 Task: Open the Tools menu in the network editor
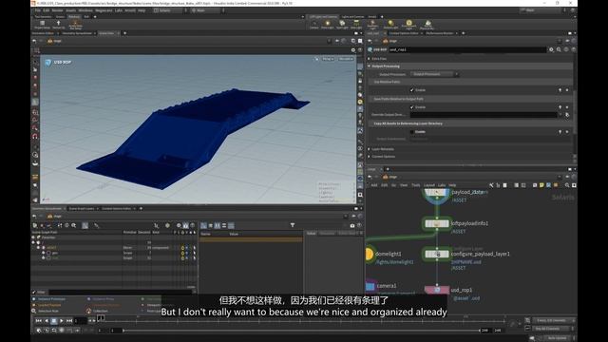coord(416,185)
